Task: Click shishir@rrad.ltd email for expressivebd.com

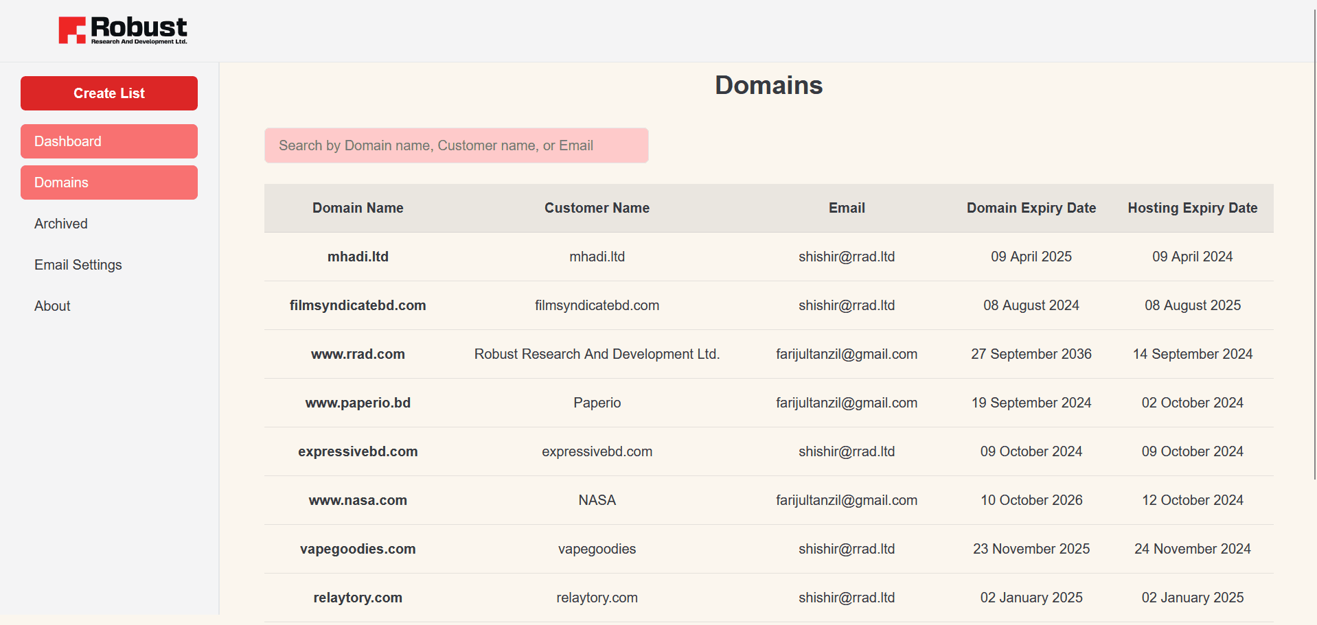Action: point(846,451)
